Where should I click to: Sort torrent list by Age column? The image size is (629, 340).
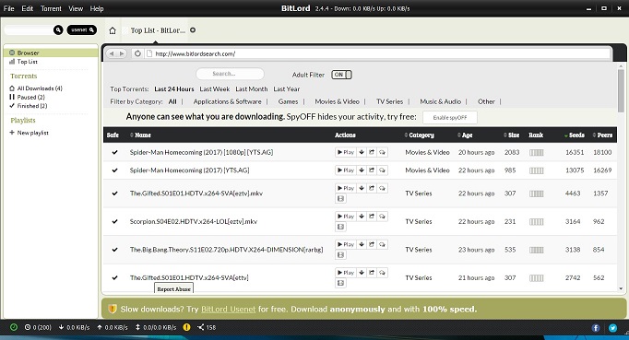tap(465, 135)
